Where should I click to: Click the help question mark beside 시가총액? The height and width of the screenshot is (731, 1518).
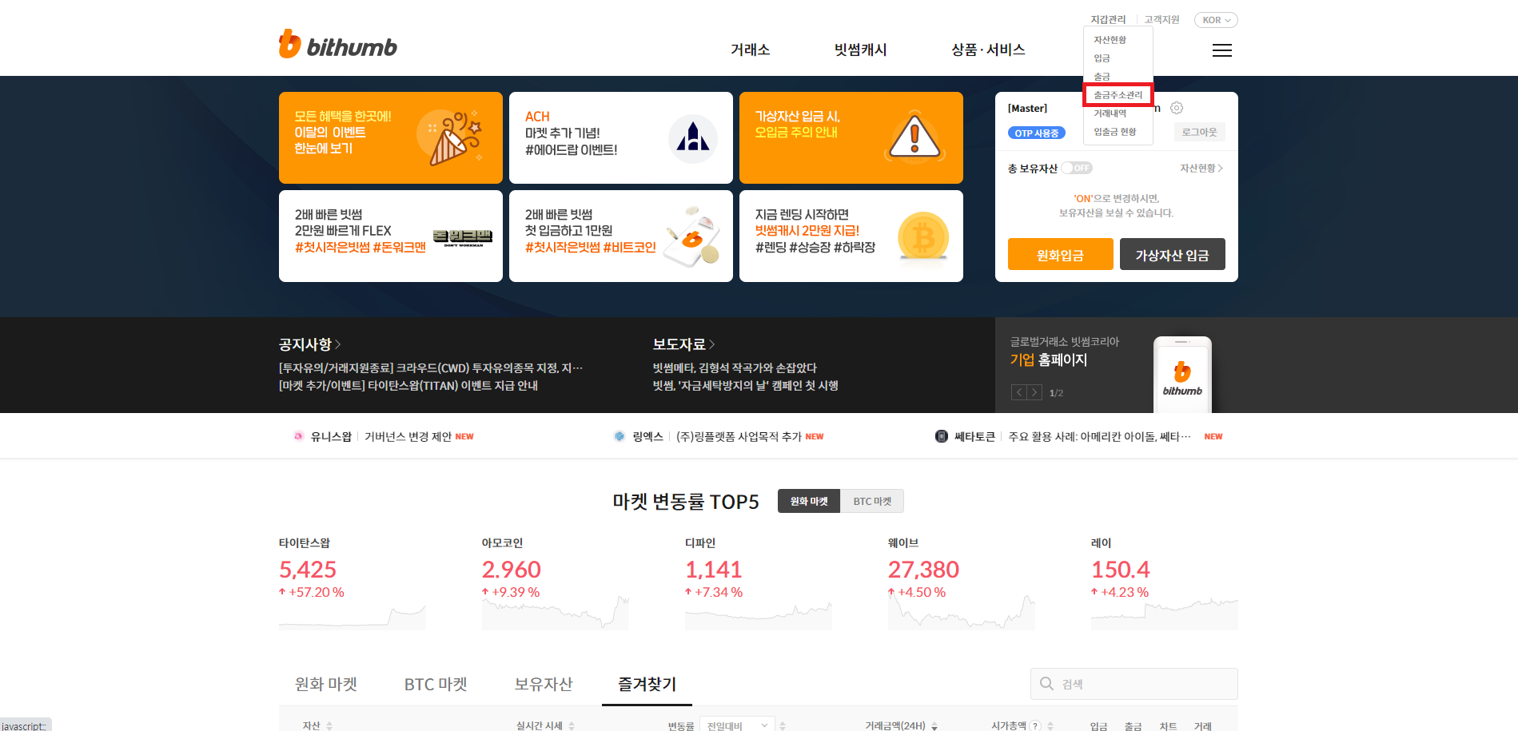(1036, 725)
